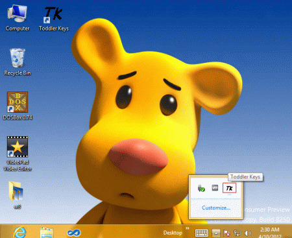The height and width of the screenshot is (238, 292).
Task: Select the DOSBox 0.74 shortcut
Action: point(18,106)
